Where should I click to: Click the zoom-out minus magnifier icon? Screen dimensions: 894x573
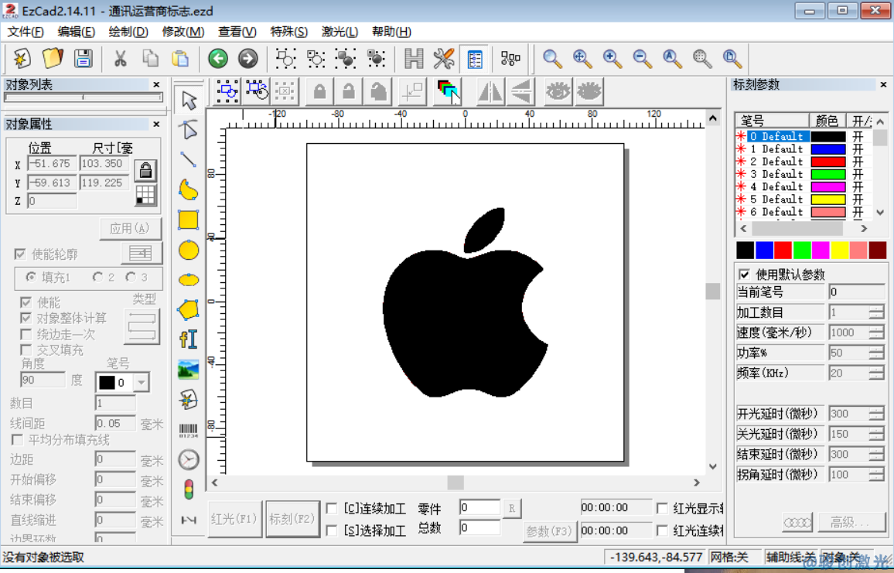pos(643,58)
